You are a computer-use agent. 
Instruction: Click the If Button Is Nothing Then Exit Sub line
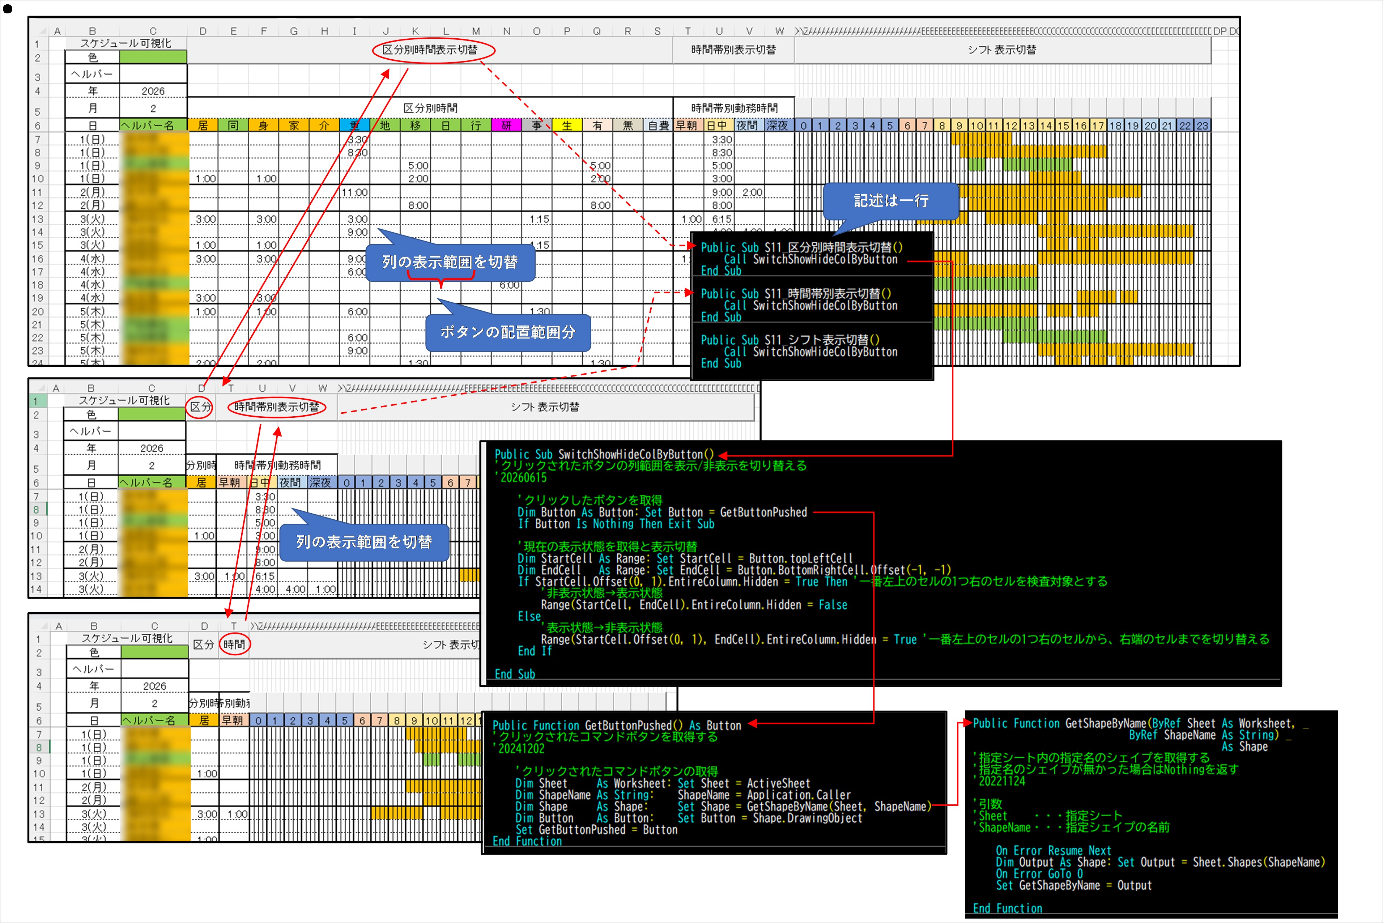coord(616,524)
